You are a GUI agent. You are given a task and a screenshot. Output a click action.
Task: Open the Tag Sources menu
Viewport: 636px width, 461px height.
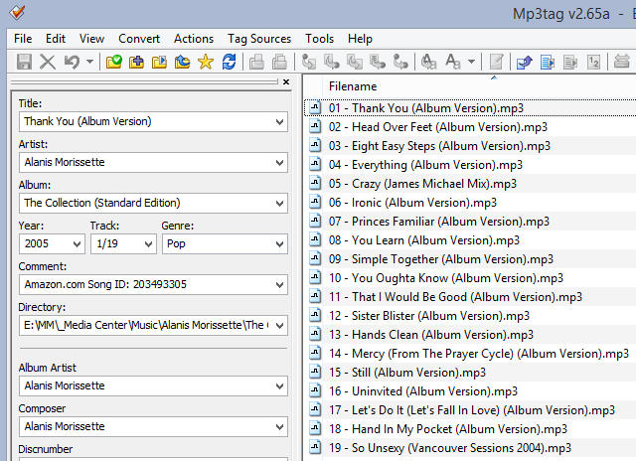pos(259,39)
